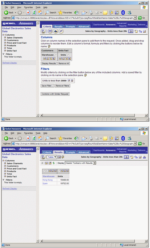This screenshot has width=150, height=248.
Task: Click browser Stop icon in Criteria-view window
Action: [x=28, y=13]
